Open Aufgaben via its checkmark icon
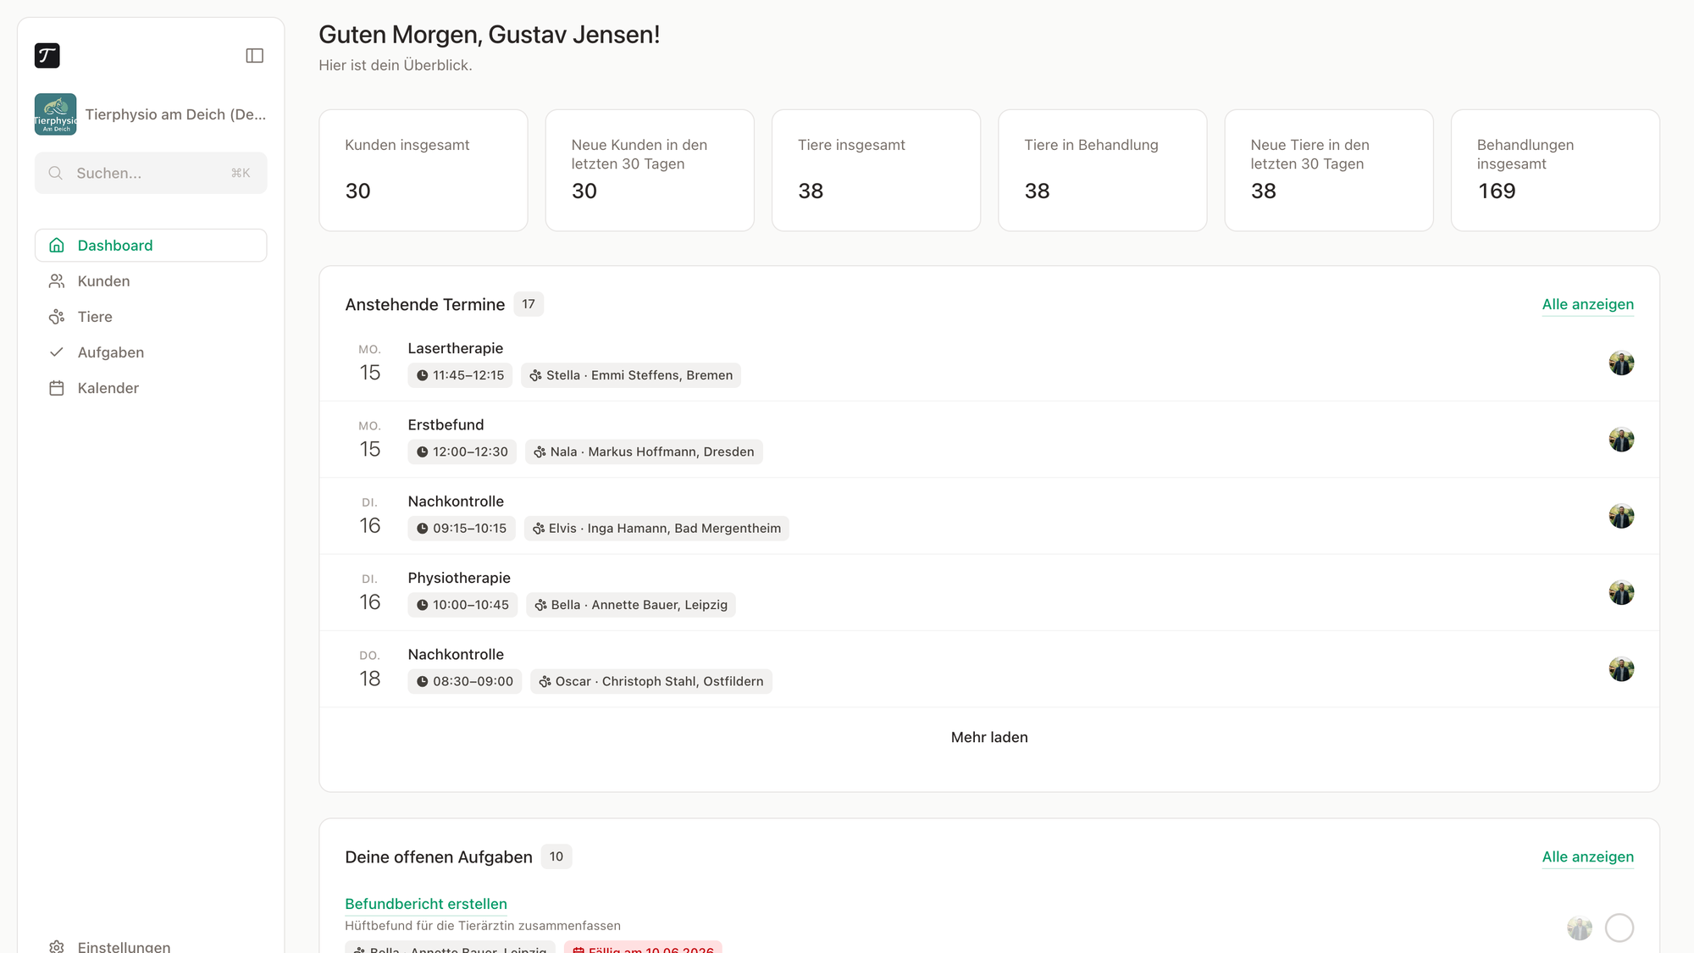 (57, 352)
